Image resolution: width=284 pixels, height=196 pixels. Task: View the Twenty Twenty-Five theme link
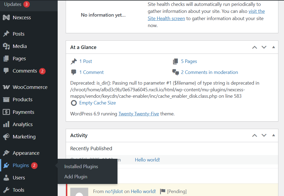[x=139, y=114]
